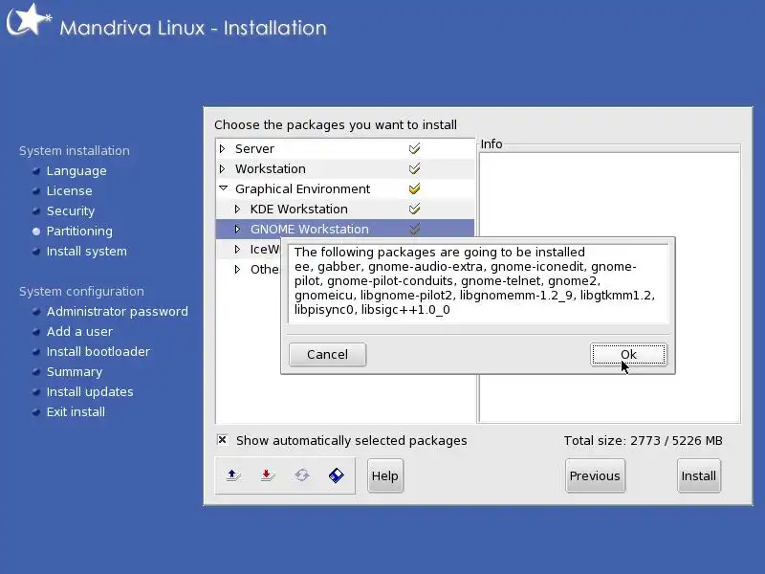Expand the Server tree node
This screenshot has height=574, width=765.
[223, 148]
